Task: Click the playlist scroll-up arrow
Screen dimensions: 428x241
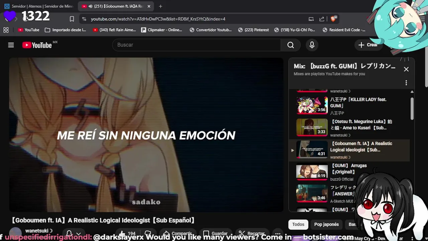Action: [412, 92]
